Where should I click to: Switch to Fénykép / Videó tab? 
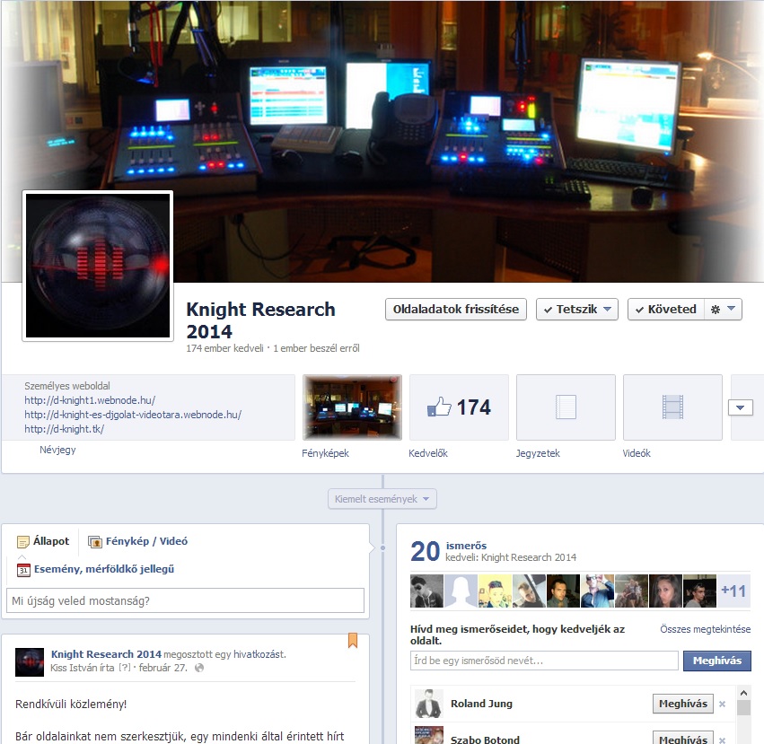tap(137, 541)
